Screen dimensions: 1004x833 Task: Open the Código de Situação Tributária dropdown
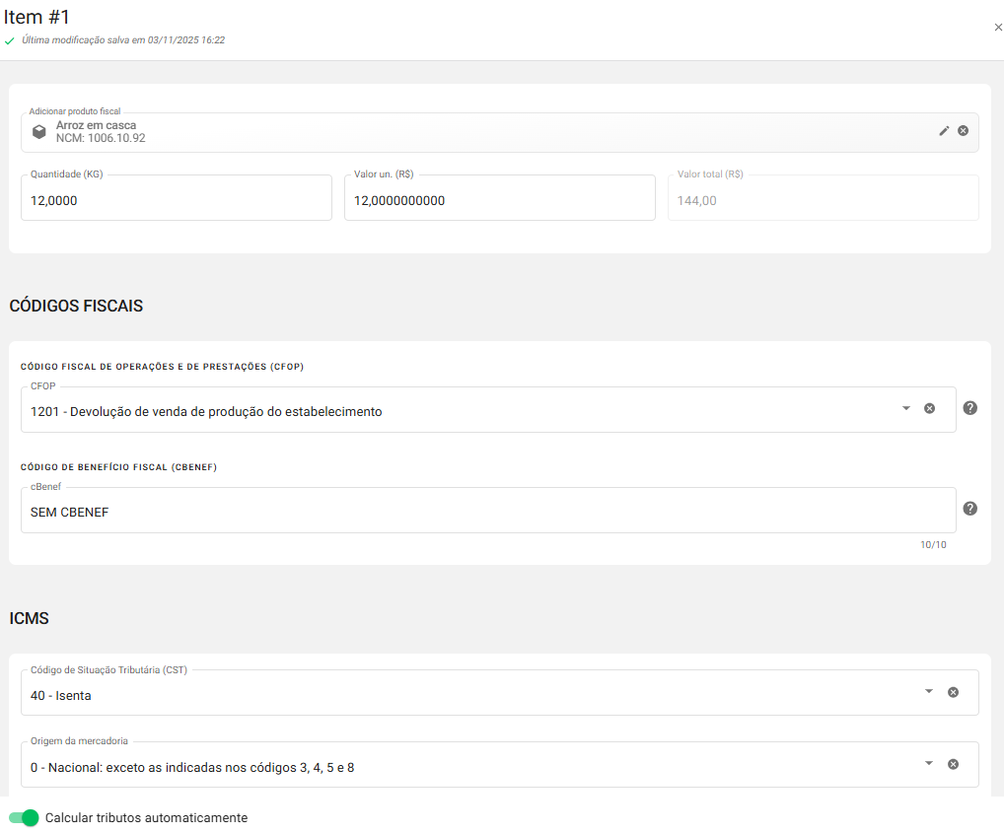[928, 692]
